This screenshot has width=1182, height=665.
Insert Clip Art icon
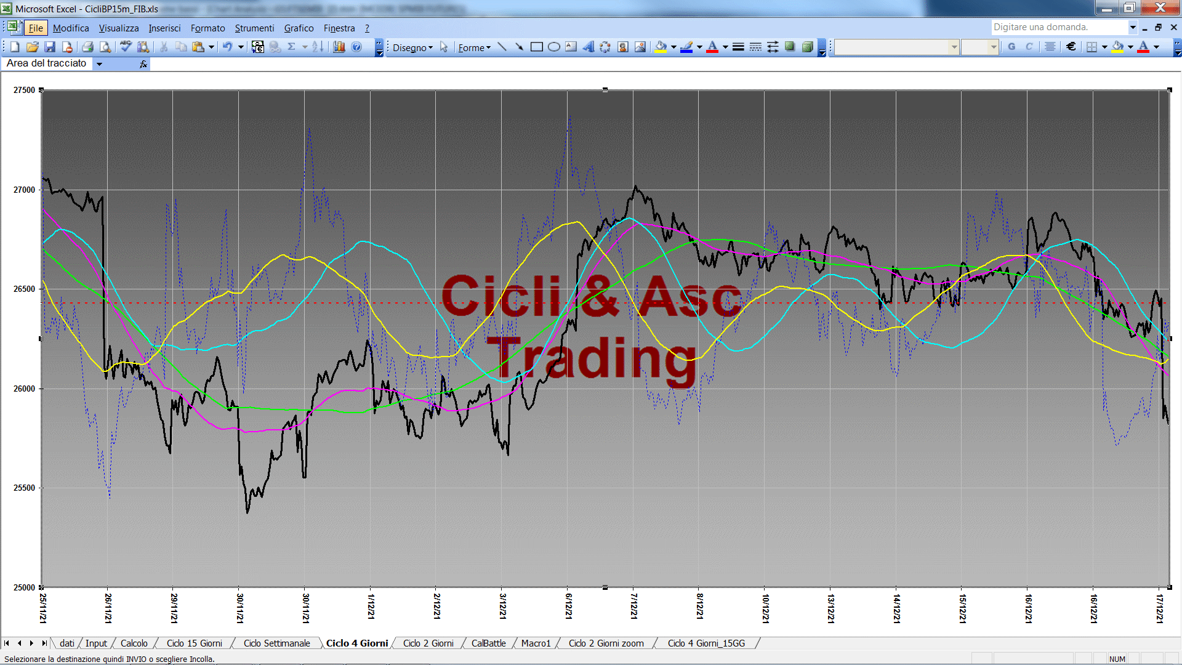pos(622,47)
